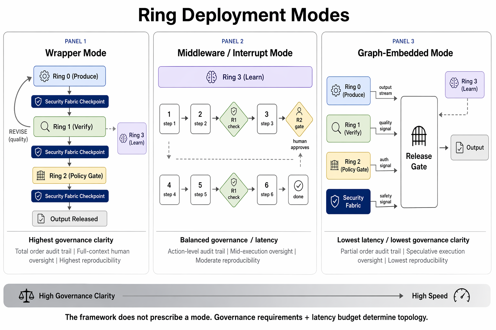The image size is (496, 330).
Task: Click the Middleware / Interrupt Mode heading
Action: click(235, 53)
